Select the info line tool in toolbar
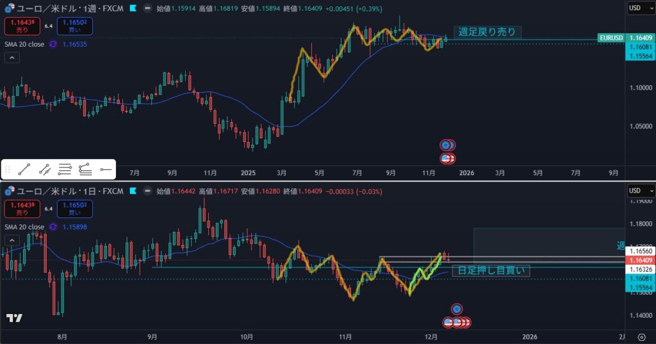656x344 pixels. pyautogui.click(x=44, y=169)
